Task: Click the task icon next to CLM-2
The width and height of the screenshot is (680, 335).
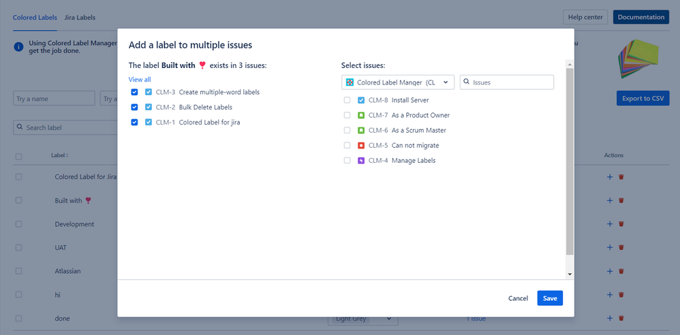Action: (149, 107)
